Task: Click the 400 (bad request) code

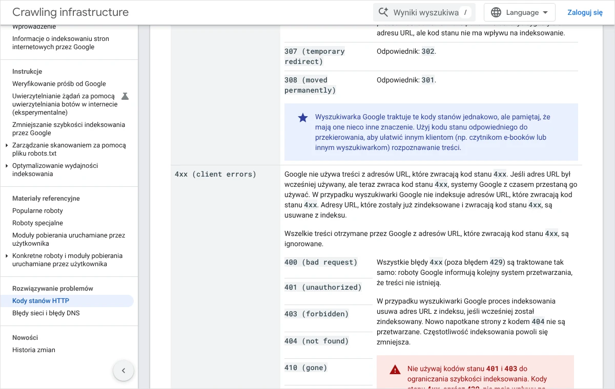Action: [321, 262]
